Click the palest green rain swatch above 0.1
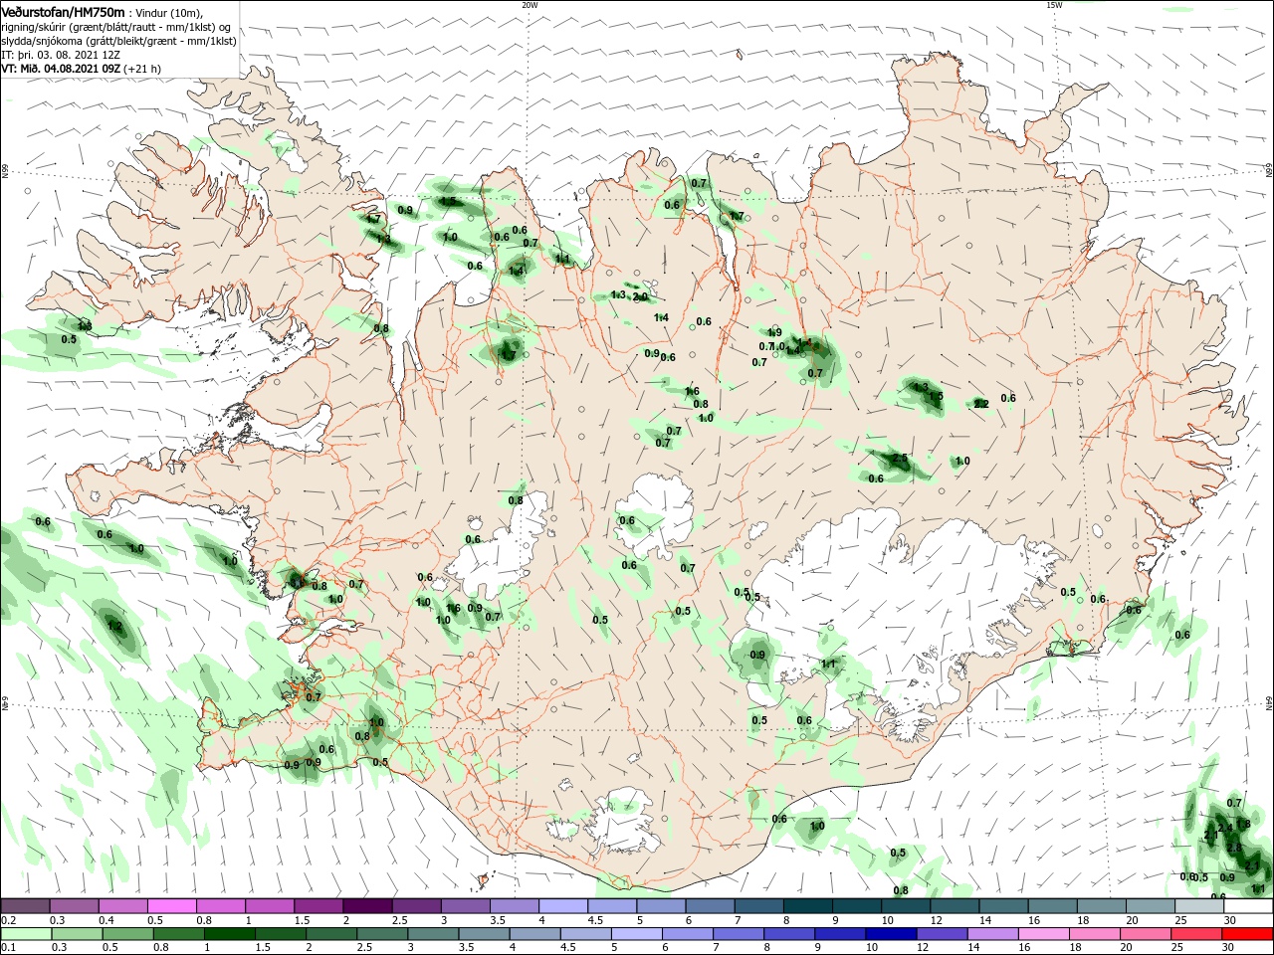Image resolution: width=1274 pixels, height=955 pixels. tap(26, 934)
